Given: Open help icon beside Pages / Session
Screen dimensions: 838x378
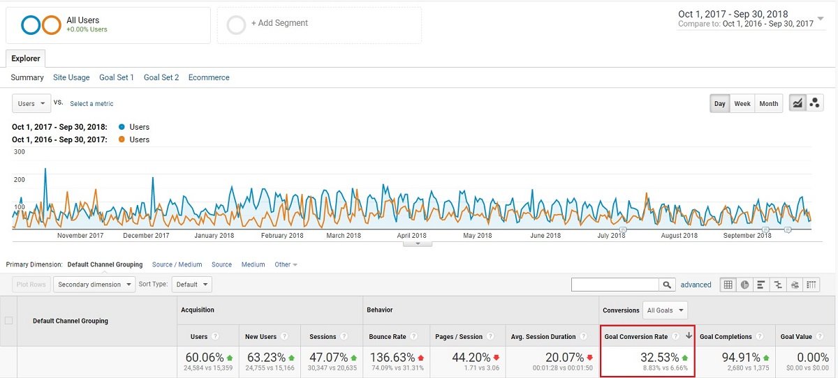Looking at the screenshot, I should (x=489, y=337).
